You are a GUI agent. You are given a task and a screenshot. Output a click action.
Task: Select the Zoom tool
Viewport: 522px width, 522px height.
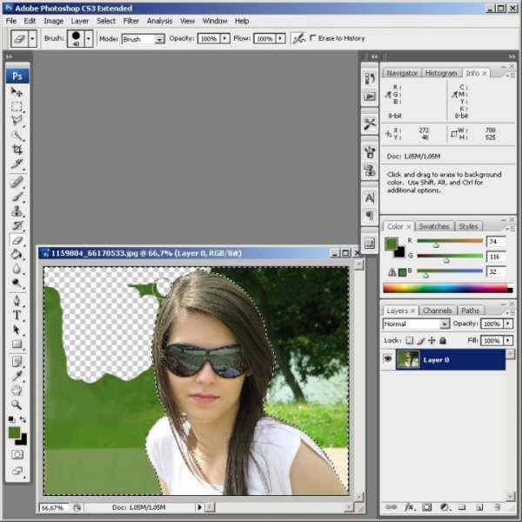coord(17,405)
